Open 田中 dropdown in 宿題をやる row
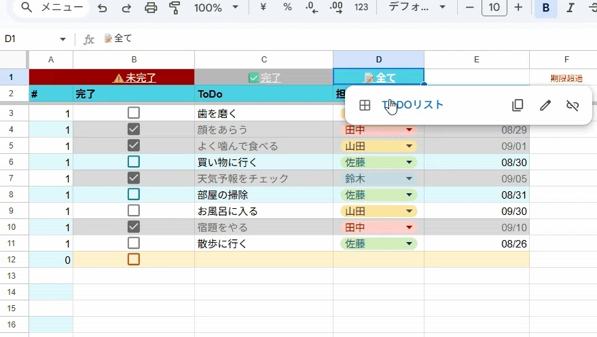The height and width of the screenshot is (337, 597). point(410,228)
